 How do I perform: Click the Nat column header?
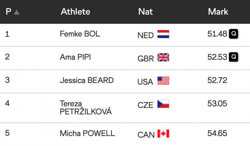(145, 12)
